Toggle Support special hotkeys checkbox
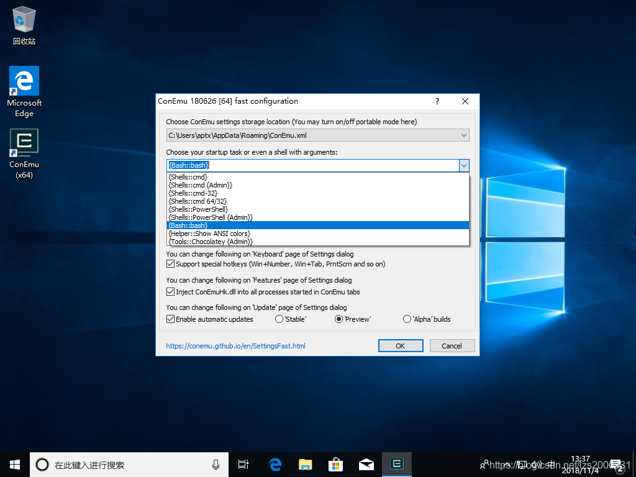 coord(170,264)
